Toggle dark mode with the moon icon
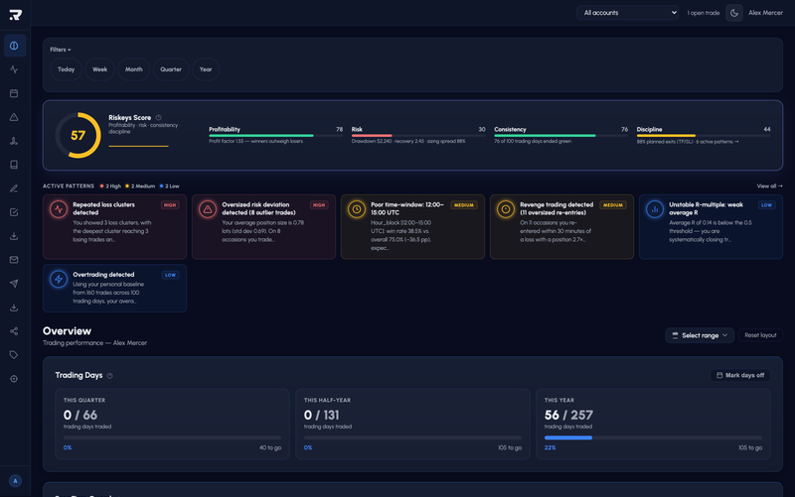The image size is (795, 497). [734, 13]
